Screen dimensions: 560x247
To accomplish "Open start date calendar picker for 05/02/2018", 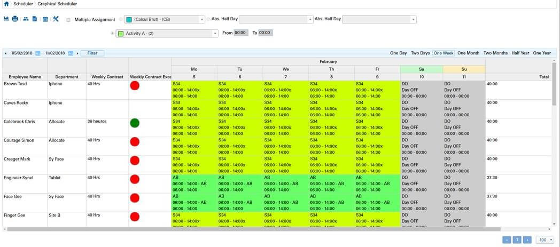I will click(38, 53).
